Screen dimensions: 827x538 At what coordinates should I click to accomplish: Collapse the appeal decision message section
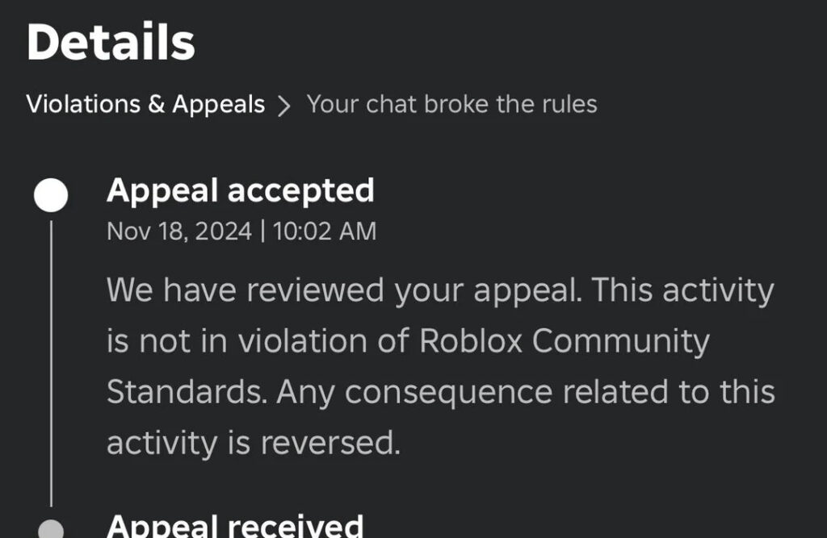(242, 190)
